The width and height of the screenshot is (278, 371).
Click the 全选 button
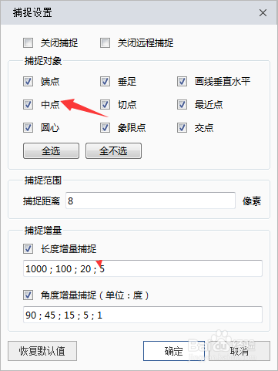[x=51, y=151]
